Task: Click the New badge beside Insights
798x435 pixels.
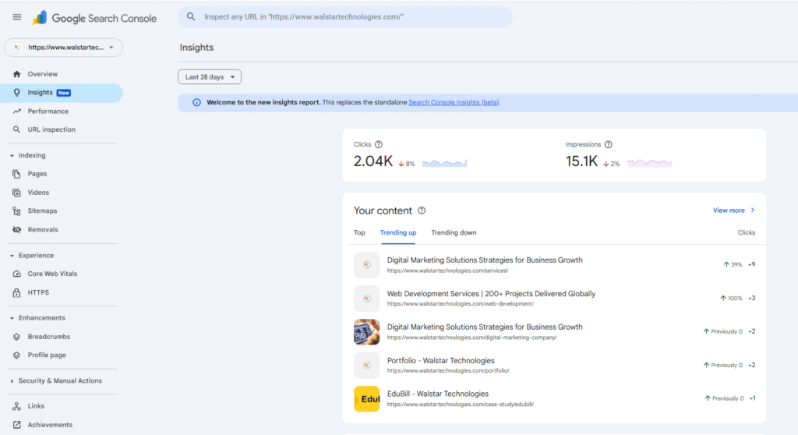Action: (x=64, y=93)
